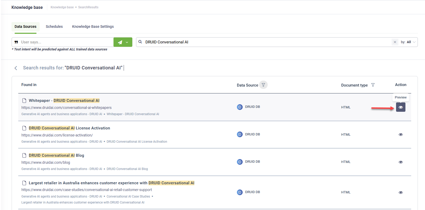Screen dimensions: 425x210
Task: Click the 'Whitepaper - DRUID Conversational AI' title
Action: click(64, 101)
